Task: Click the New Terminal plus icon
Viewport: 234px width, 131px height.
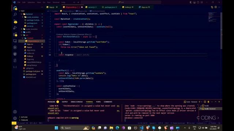Action: 199,102
